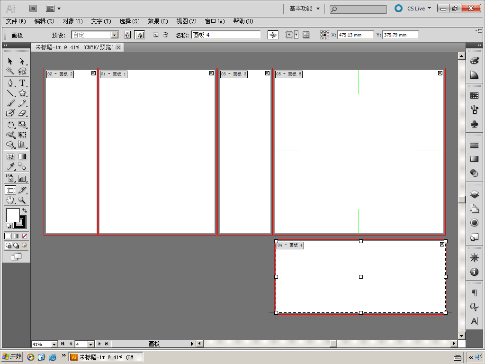Open the artboard preset dropdown
485x364 pixels.
[114, 35]
